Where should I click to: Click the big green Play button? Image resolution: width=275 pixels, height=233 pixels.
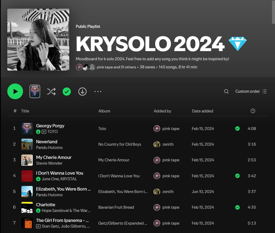pyautogui.click(x=15, y=91)
